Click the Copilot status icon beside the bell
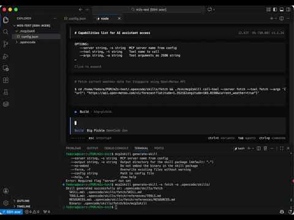This screenshot has width=294, height=220. [x=282, y=212]
